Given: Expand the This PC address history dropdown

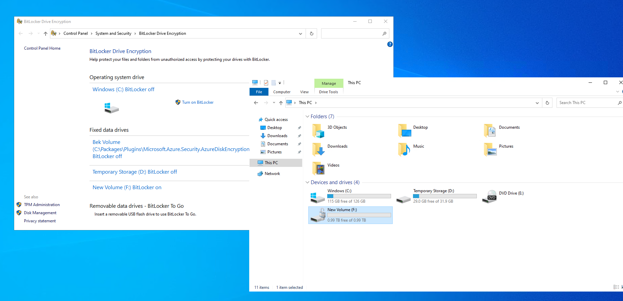Looking at the screenshot, I should (537, 103).
